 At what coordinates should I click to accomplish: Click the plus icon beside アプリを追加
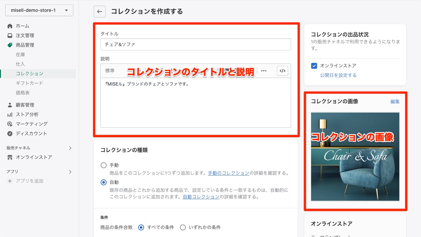coord(10,181)
